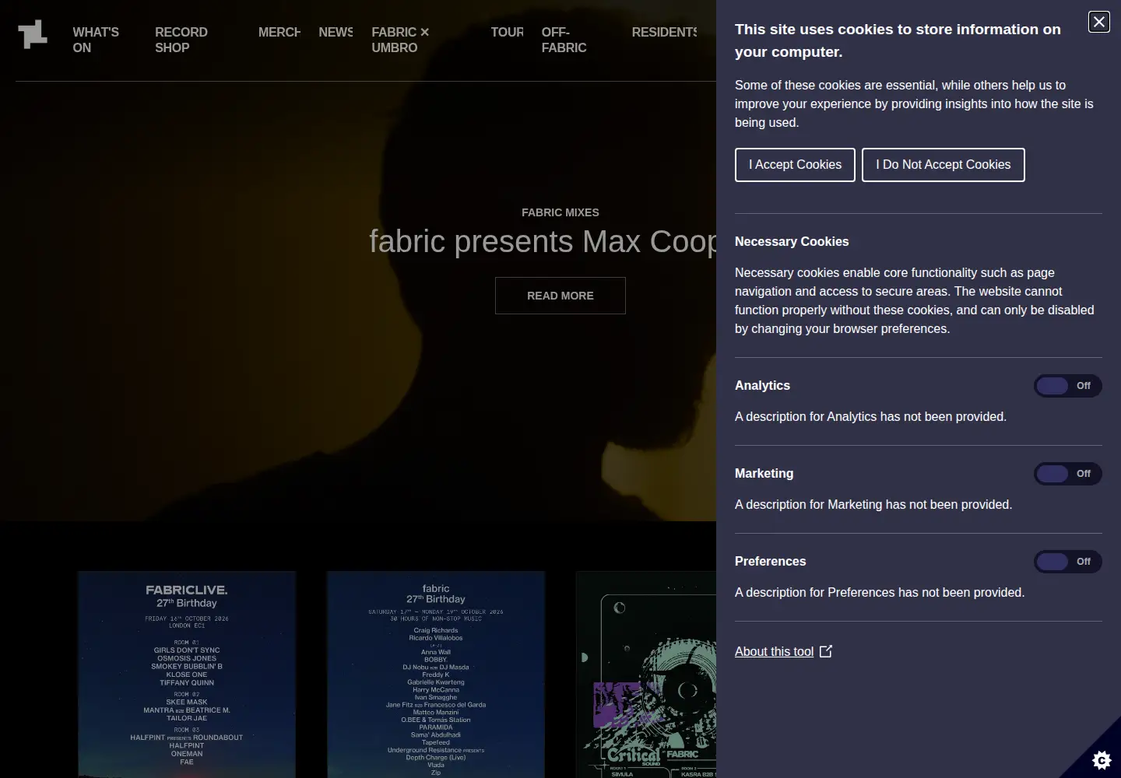Close the cookie panel with X
This screenshot has height=778, width=1121.
point(1098,22)
